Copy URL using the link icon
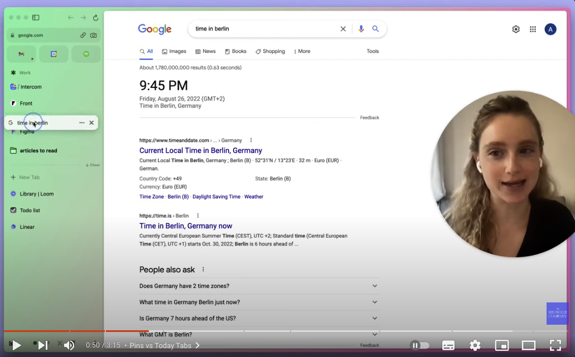Image resolution: width=575 pixels, height=357 pixels. point(83,35)
